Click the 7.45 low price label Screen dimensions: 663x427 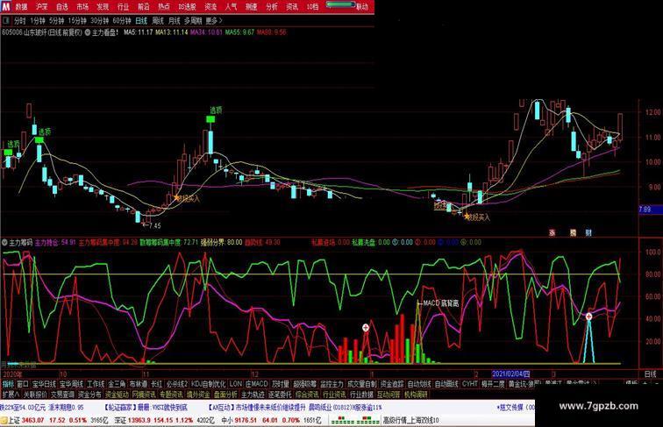[x=154, y=225]
